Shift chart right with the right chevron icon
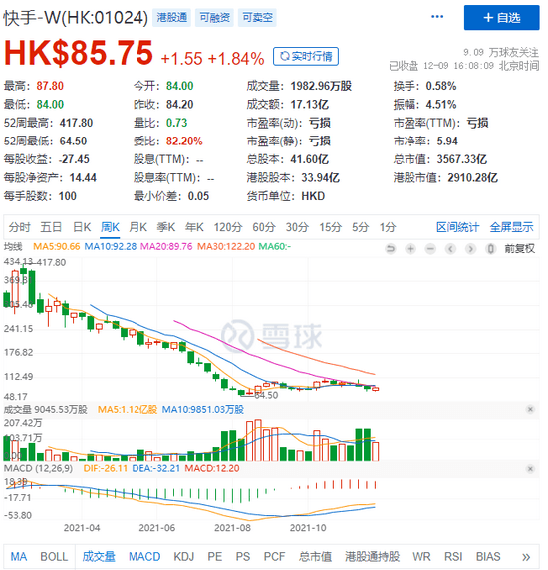The width and height of the screenshot is (548, 570). pos(470,249)
